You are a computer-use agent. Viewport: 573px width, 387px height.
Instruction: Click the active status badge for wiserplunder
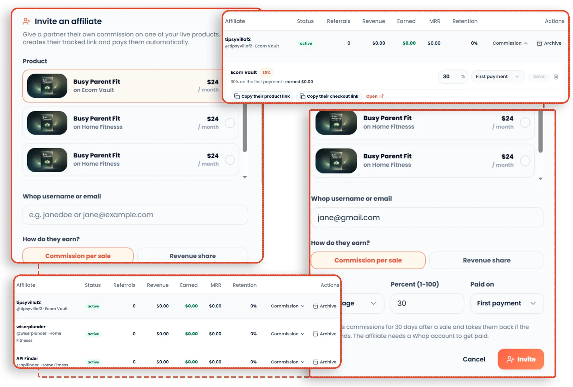93,334
